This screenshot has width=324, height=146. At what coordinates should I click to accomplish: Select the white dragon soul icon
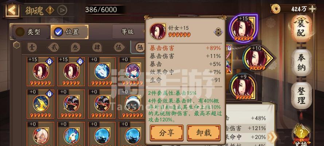tap(102, 71)
